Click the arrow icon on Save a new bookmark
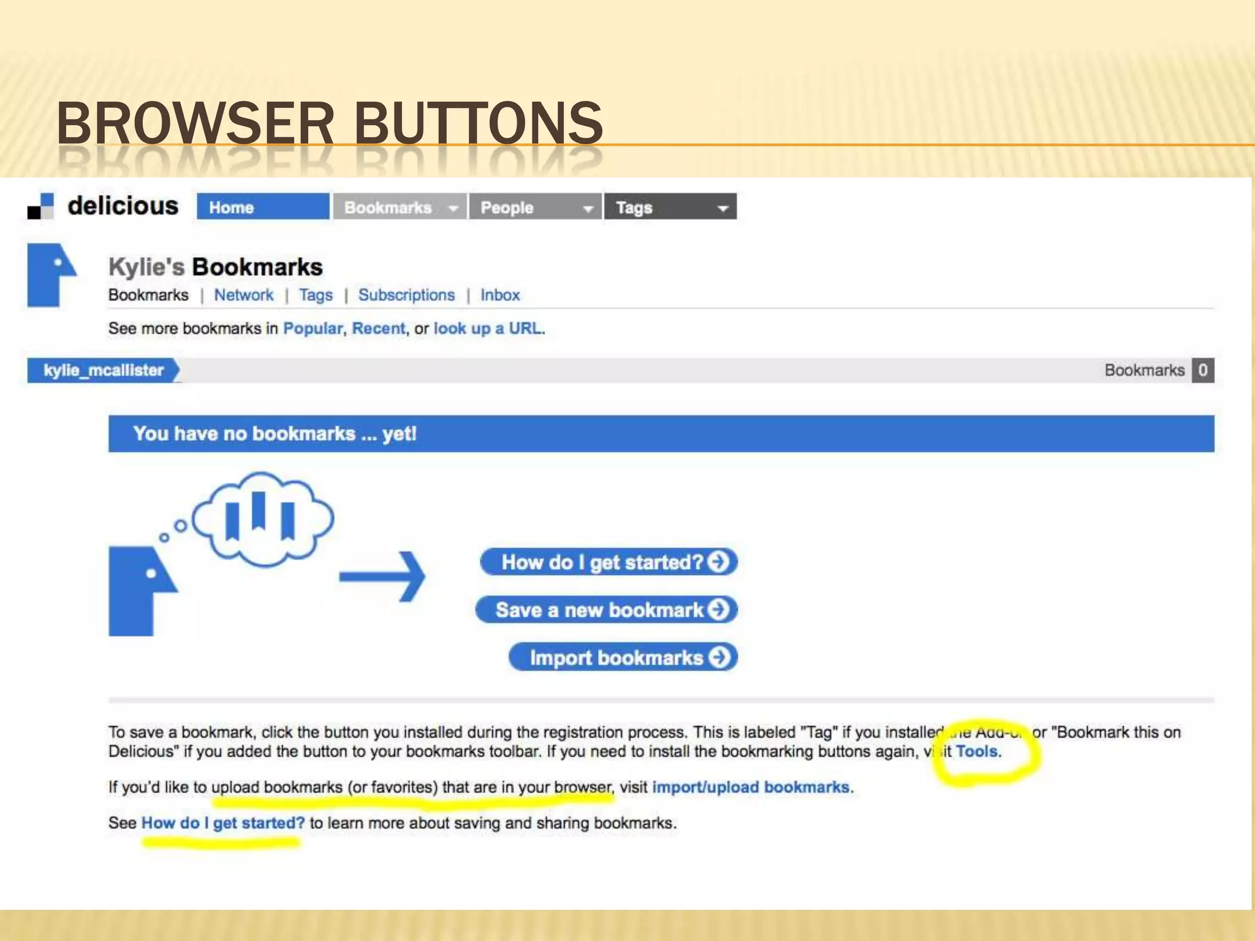The image size is (1255, 941). (719, 610)
